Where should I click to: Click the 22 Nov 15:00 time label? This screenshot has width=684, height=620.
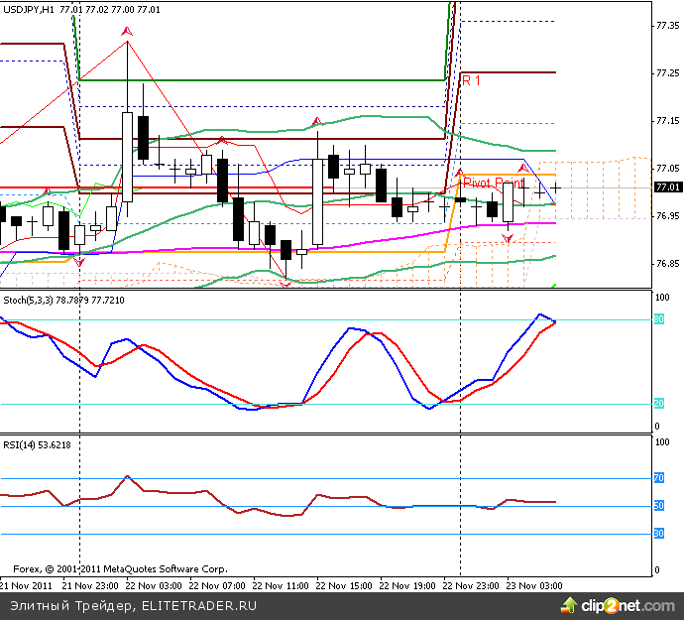click(x=344, y=586)
